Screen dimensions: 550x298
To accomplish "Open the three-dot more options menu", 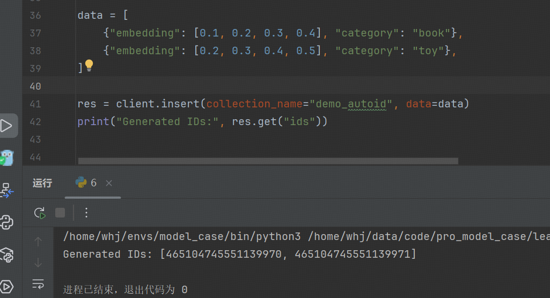I will click(86, 213).
